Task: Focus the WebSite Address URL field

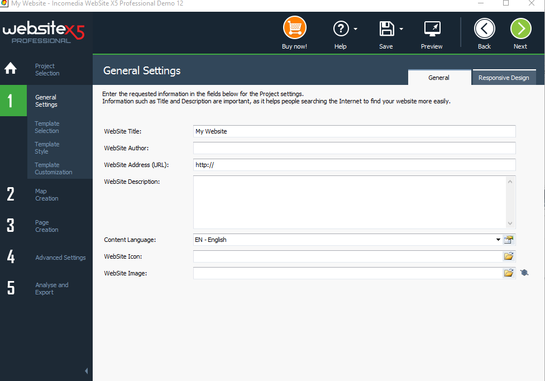Action: click(355, 165)
